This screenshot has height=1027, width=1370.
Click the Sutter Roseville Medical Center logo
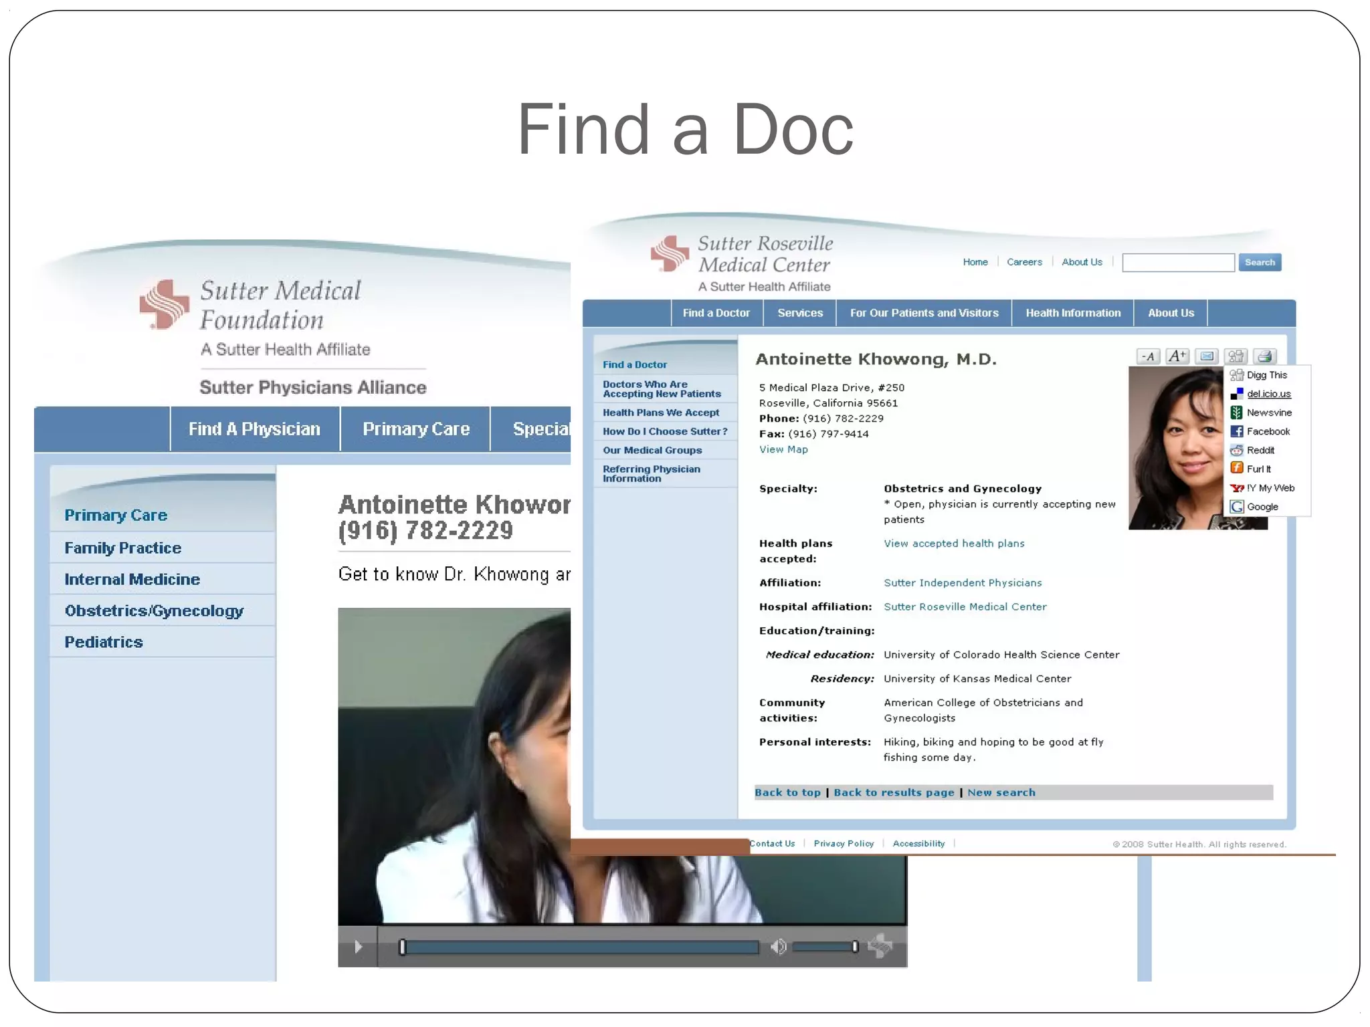741,263
